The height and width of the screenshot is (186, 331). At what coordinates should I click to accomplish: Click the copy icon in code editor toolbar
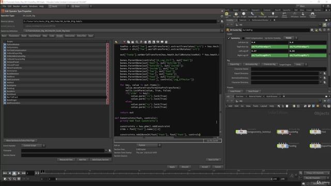click(129, 42)
